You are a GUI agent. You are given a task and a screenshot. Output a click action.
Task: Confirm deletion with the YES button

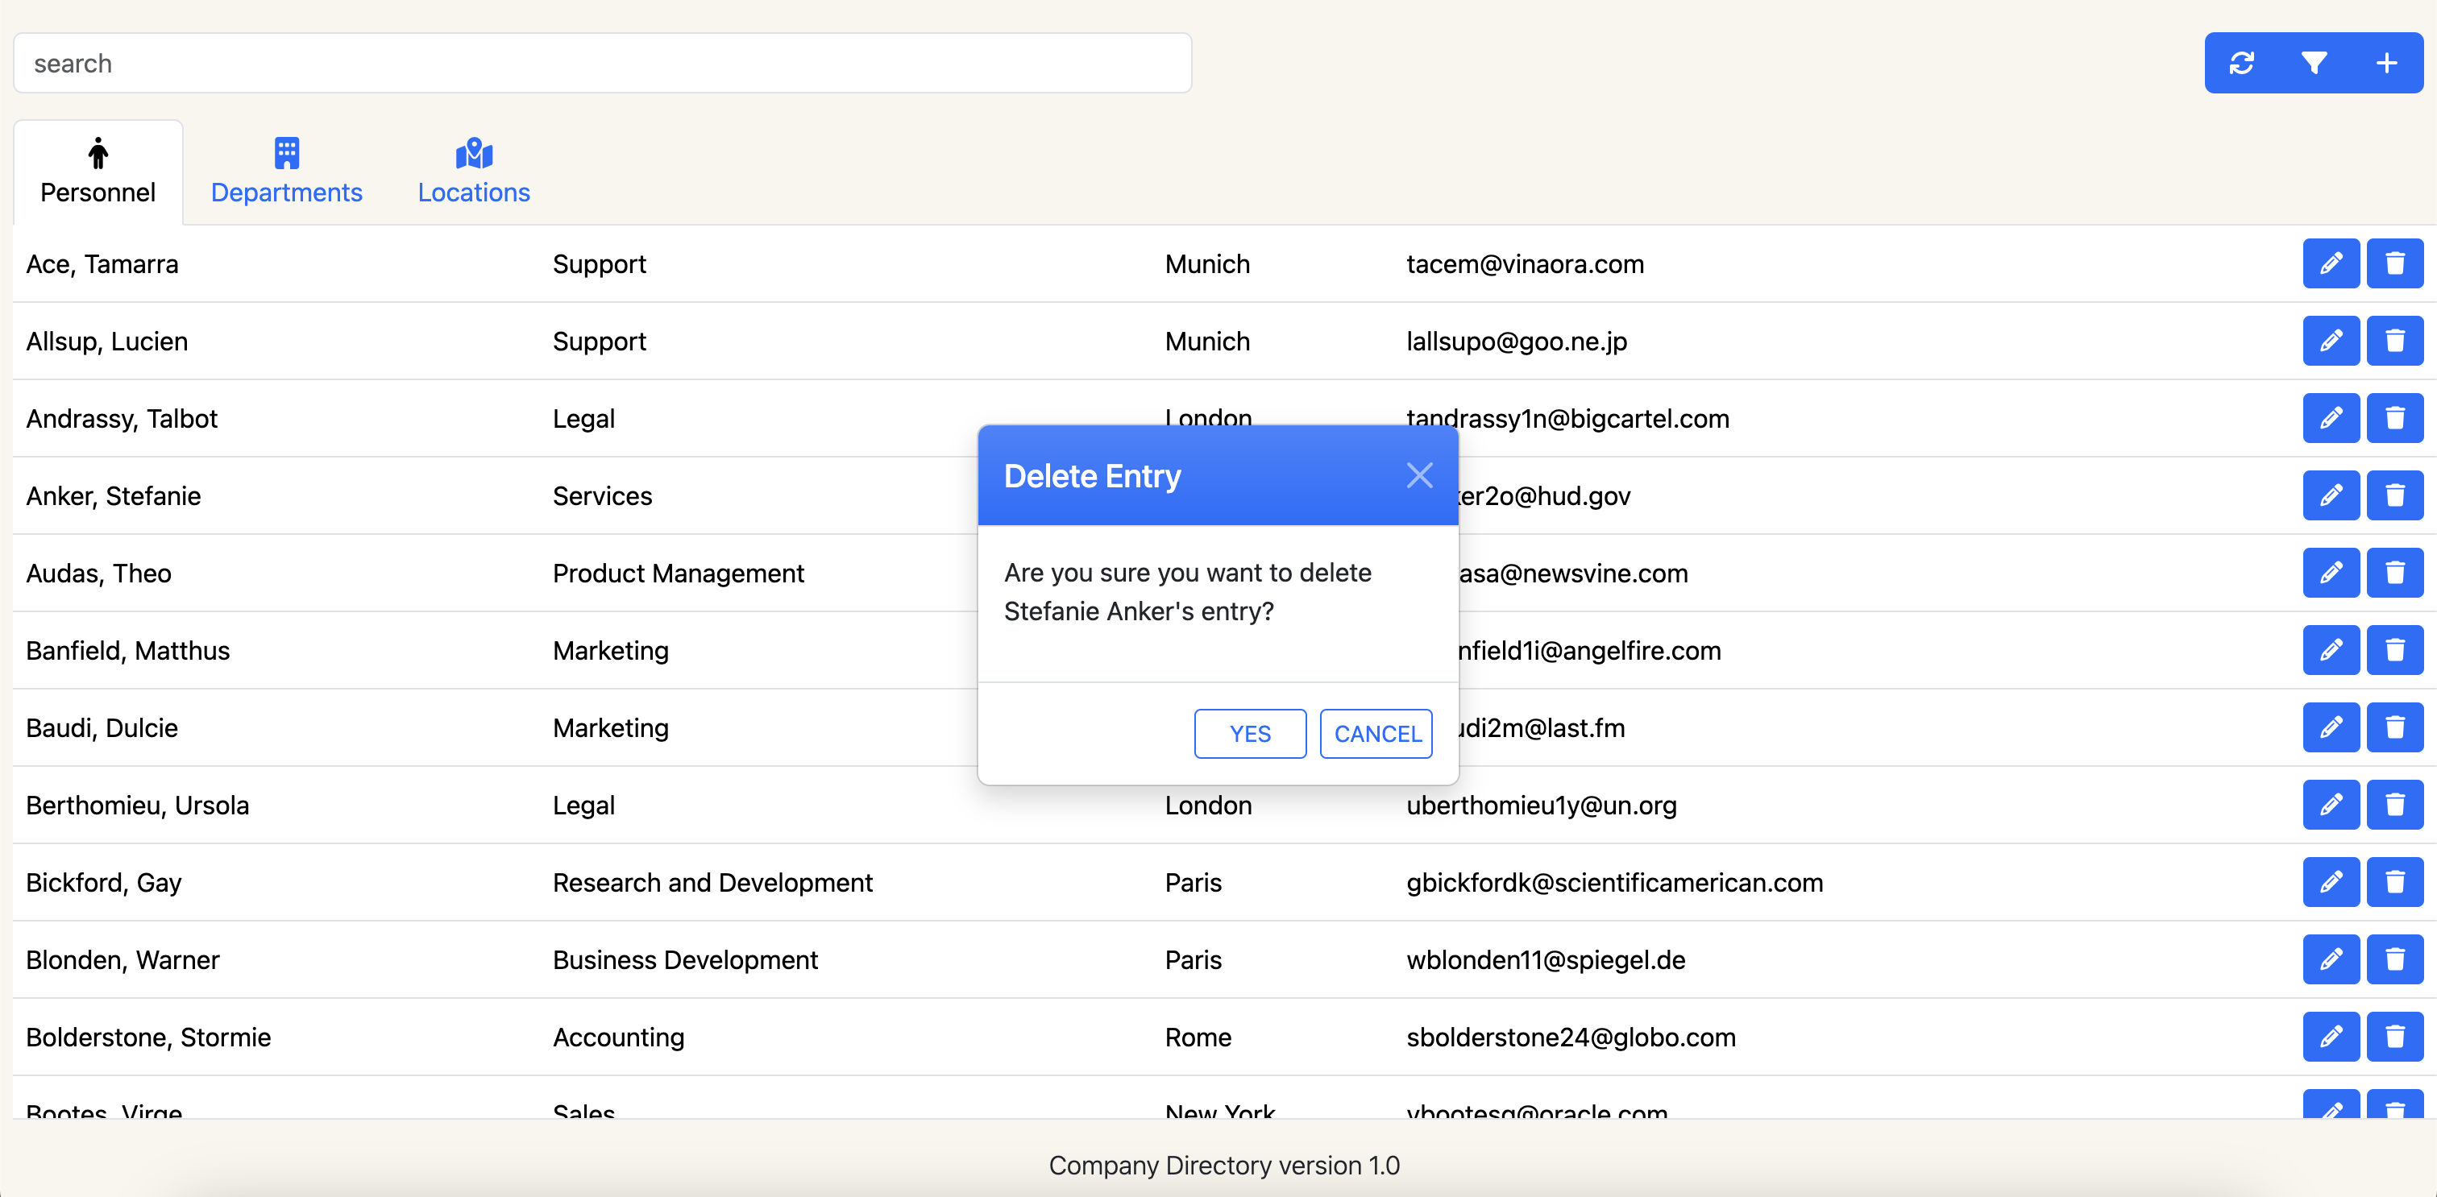click(1250, 734)
